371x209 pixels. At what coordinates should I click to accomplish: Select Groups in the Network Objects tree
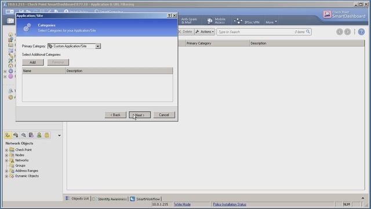pyautogui.click(x=20, y=165)
